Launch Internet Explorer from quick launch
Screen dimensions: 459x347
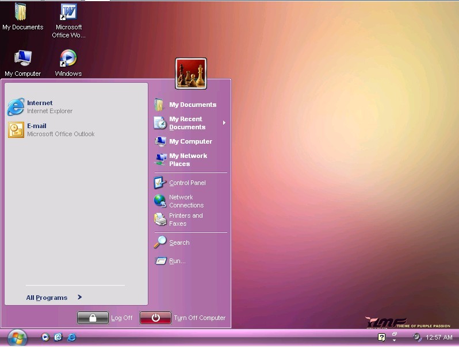pos(72,337)
